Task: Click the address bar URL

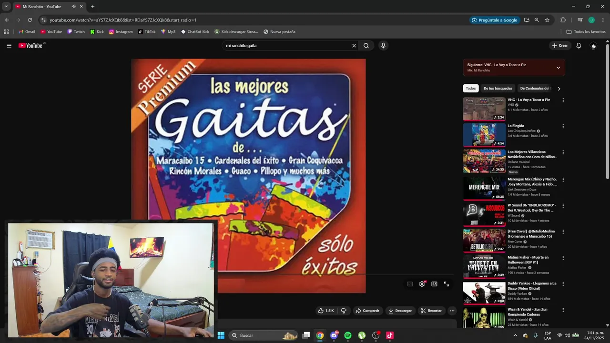Action: click(123, 20)
